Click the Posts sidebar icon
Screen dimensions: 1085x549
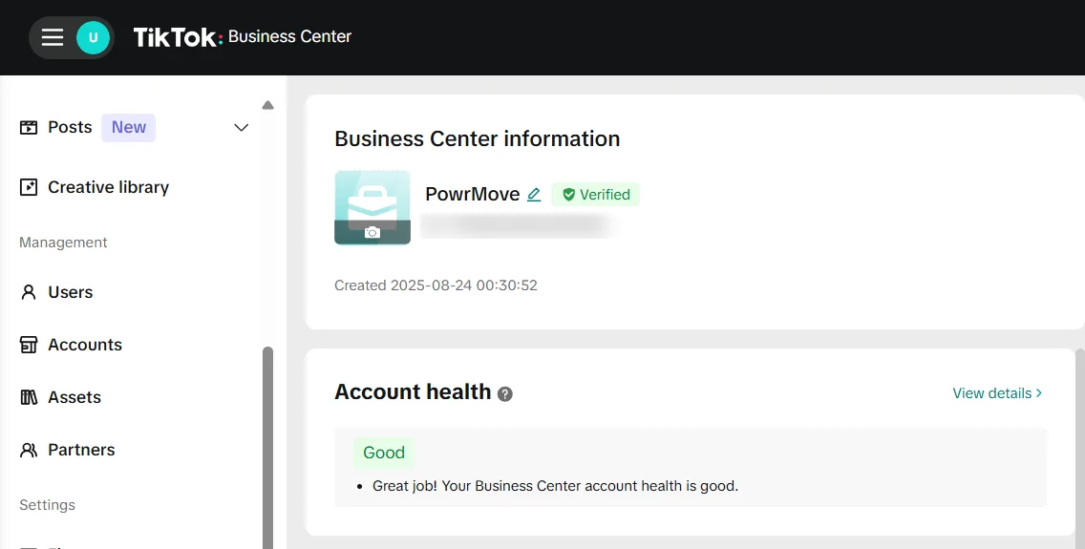(x=29, y=127)
